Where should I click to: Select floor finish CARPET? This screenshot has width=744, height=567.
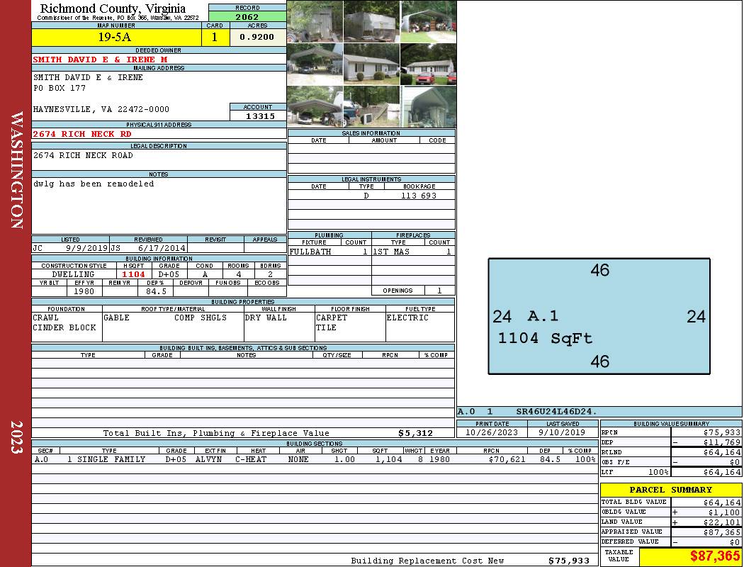click(332, 318)
